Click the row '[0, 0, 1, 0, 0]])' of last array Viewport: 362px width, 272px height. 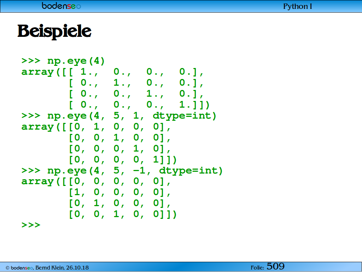(x=123, y=214)
